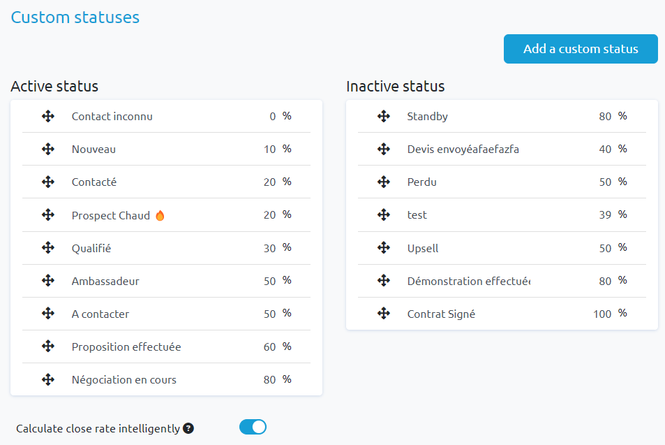Toggle Calculate close rate intelligently switch
The image size is (665, 445).
pos(253,427)
